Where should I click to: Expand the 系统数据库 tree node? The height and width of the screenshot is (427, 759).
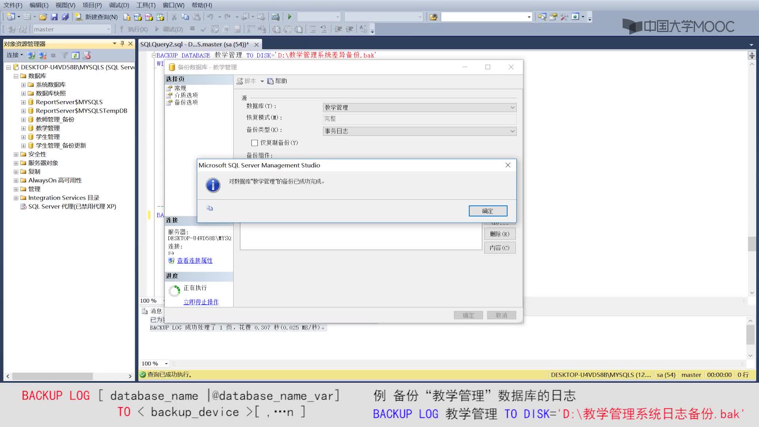point(23,85)
